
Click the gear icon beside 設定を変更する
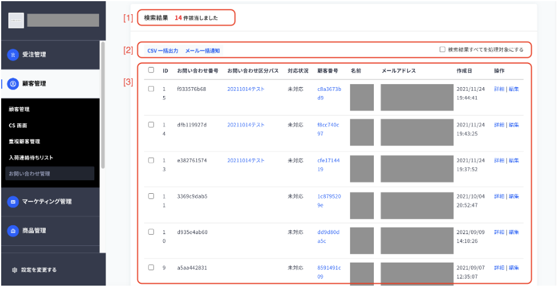(x=15, y=270)
